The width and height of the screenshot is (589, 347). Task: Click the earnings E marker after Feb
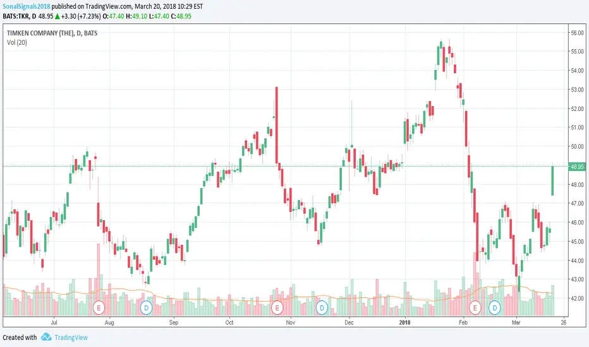pyautogui.click(x=475, y=308)
